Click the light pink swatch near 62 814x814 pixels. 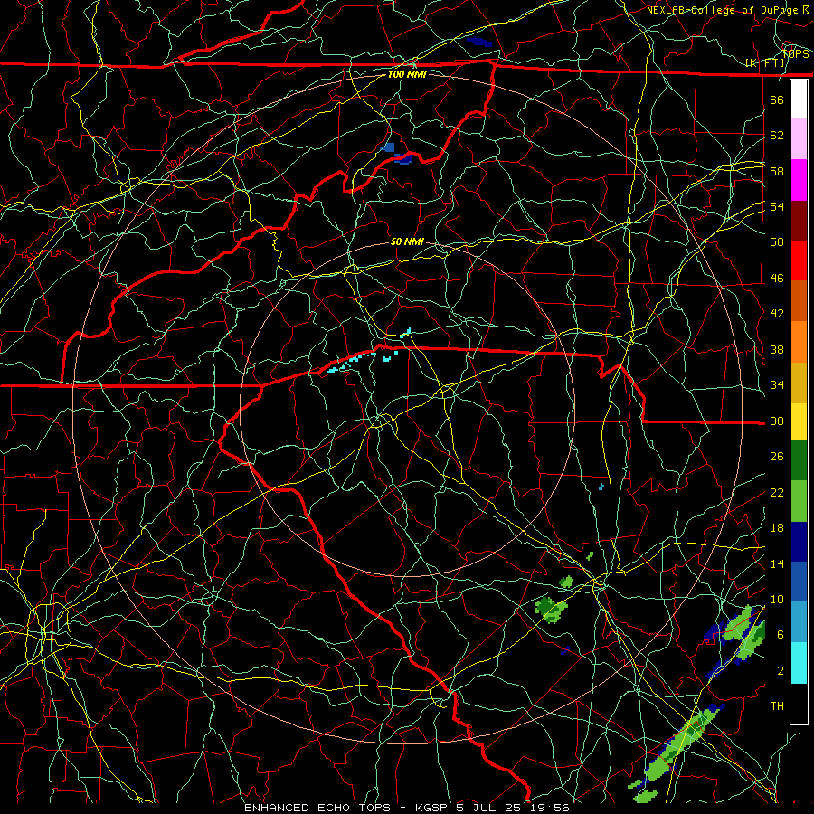point(799,139)
